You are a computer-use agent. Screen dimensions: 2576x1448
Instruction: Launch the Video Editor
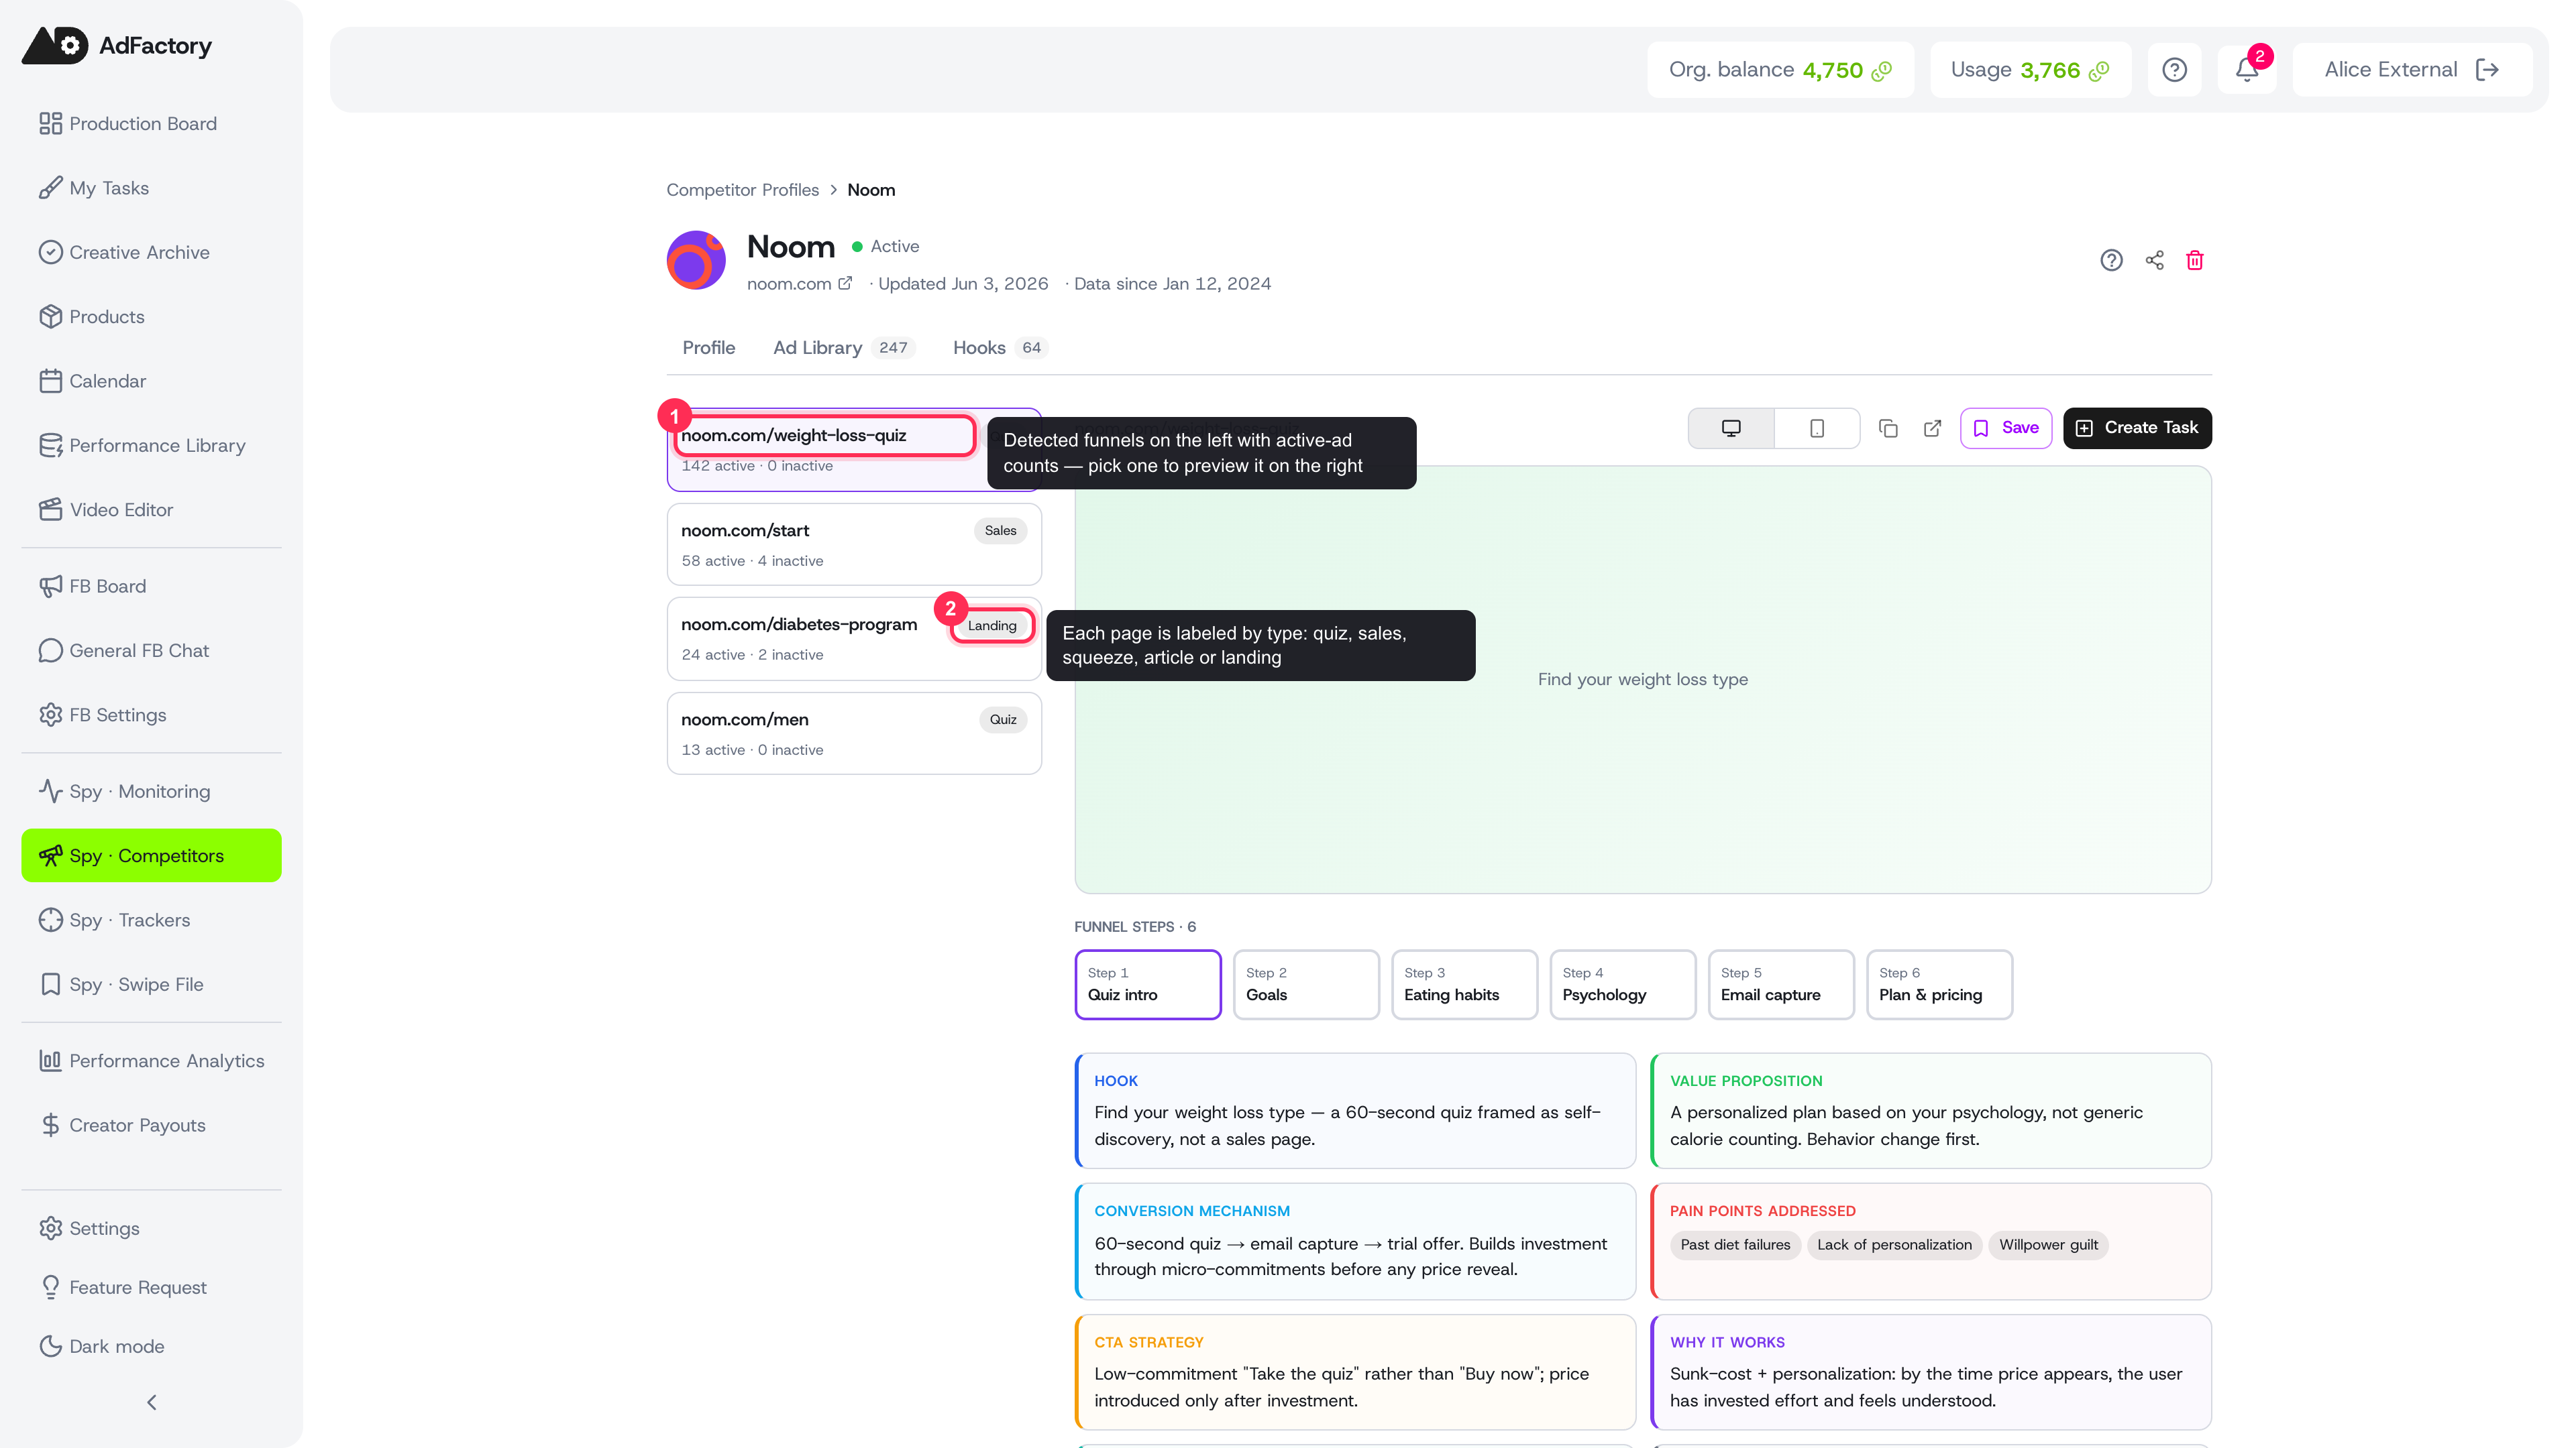[151, 509]
